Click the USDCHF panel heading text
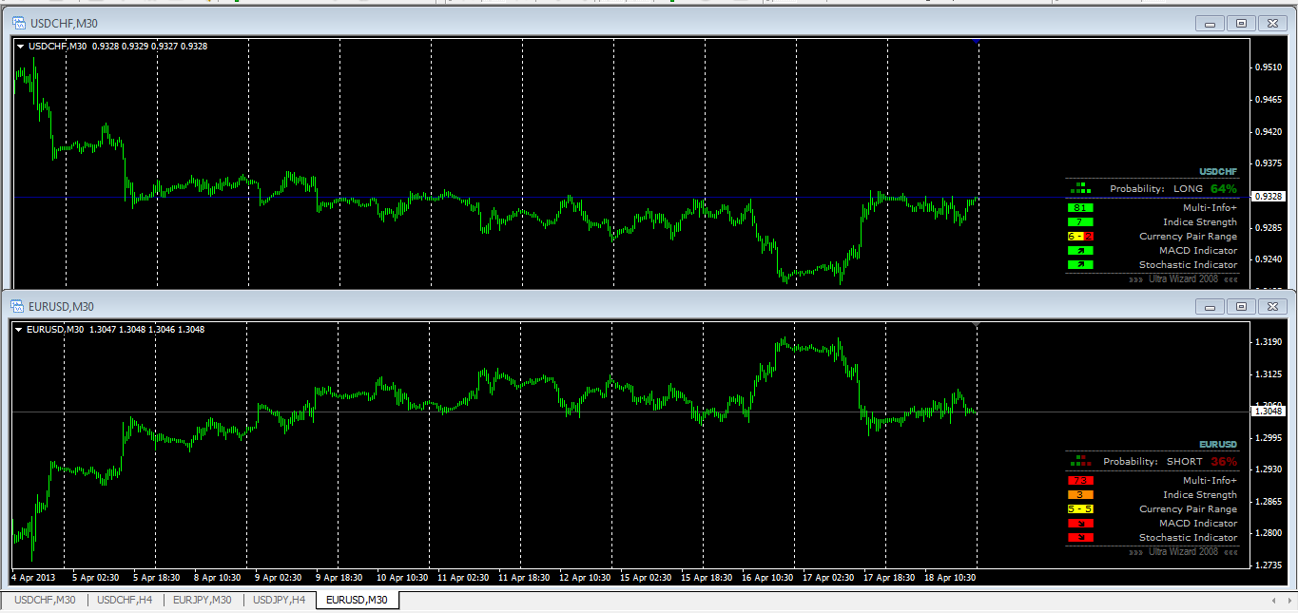Screen dimensions: 1298x613 [x=1218, y=172]
